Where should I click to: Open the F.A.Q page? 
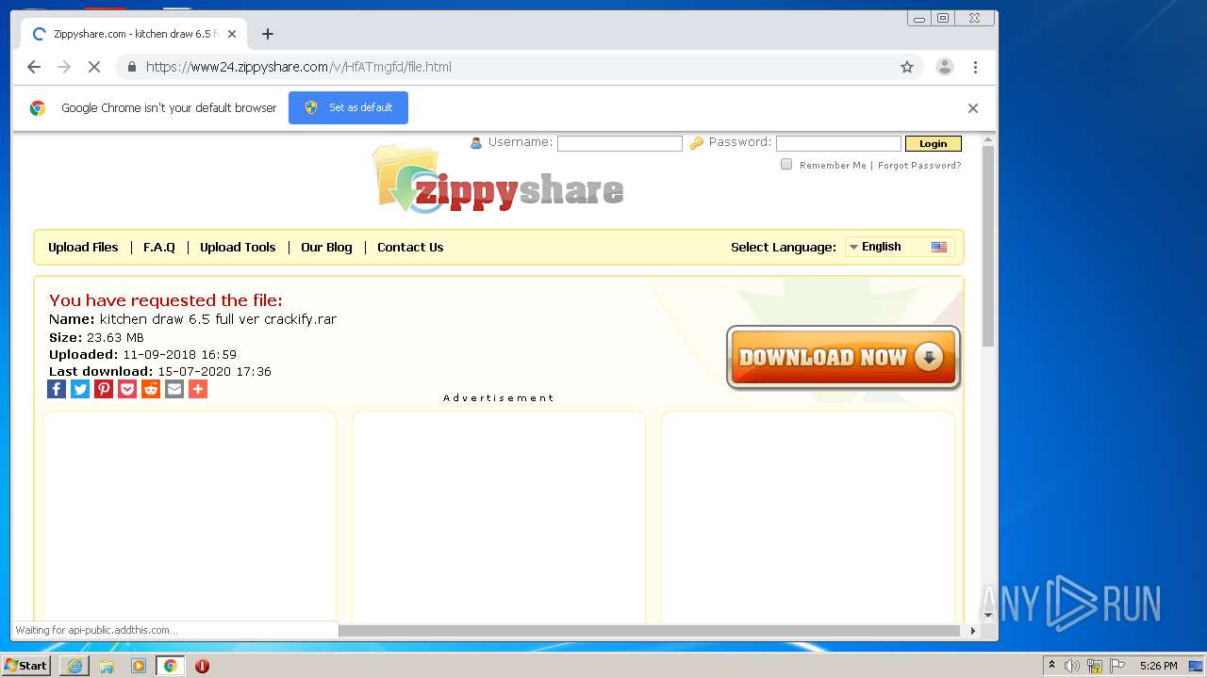pos(159,247)
